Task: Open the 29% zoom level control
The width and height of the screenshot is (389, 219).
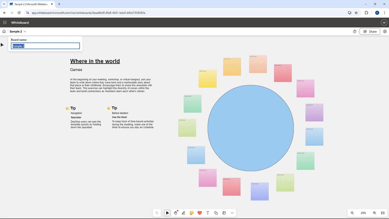Action: 363,213
